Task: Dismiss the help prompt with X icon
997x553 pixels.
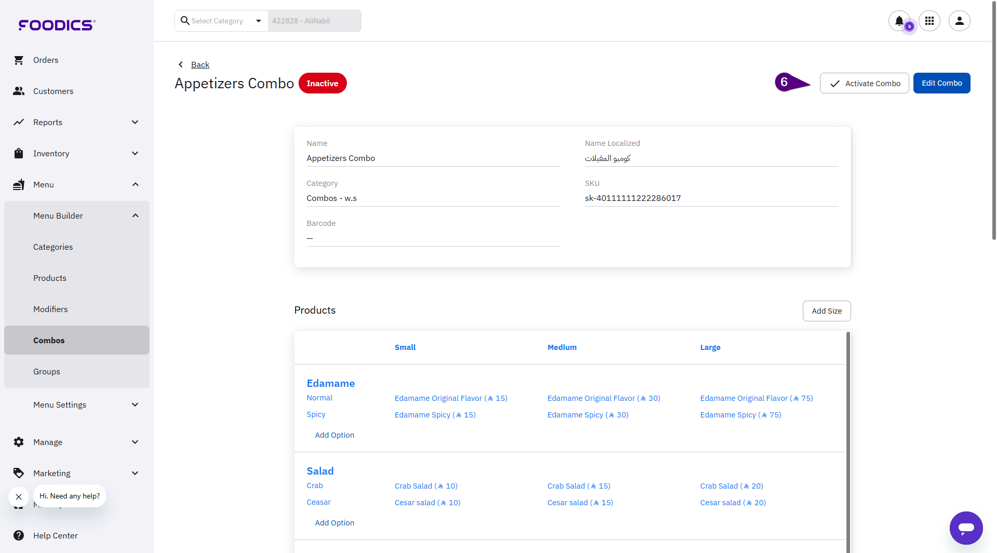Action: click(19, 497)
